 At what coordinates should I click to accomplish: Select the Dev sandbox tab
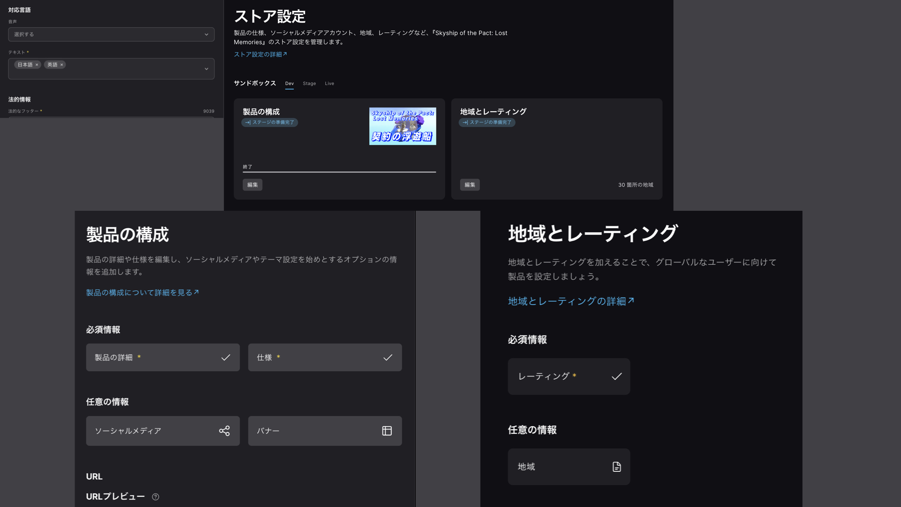(x=289, y=84)
